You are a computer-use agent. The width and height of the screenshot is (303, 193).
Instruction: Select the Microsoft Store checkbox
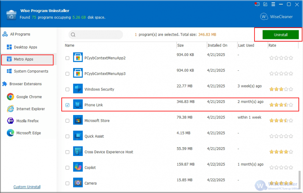click(67, 121)
